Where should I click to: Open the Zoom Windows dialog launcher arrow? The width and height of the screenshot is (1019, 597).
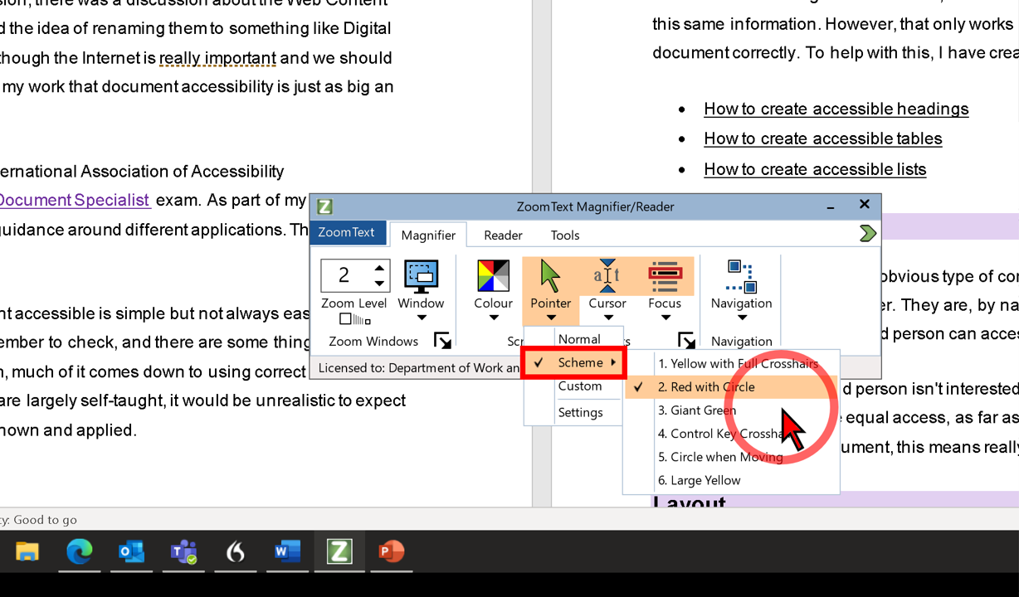[443, 341]
